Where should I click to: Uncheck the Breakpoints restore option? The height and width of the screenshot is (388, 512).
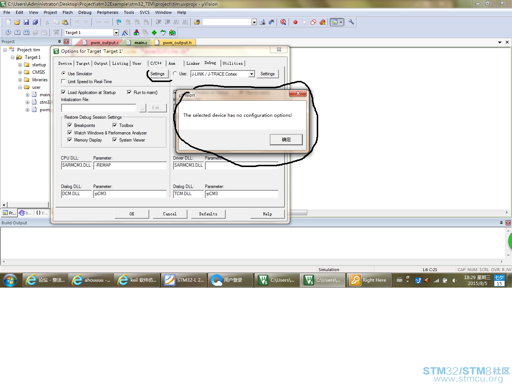click(x=70, y=125)
